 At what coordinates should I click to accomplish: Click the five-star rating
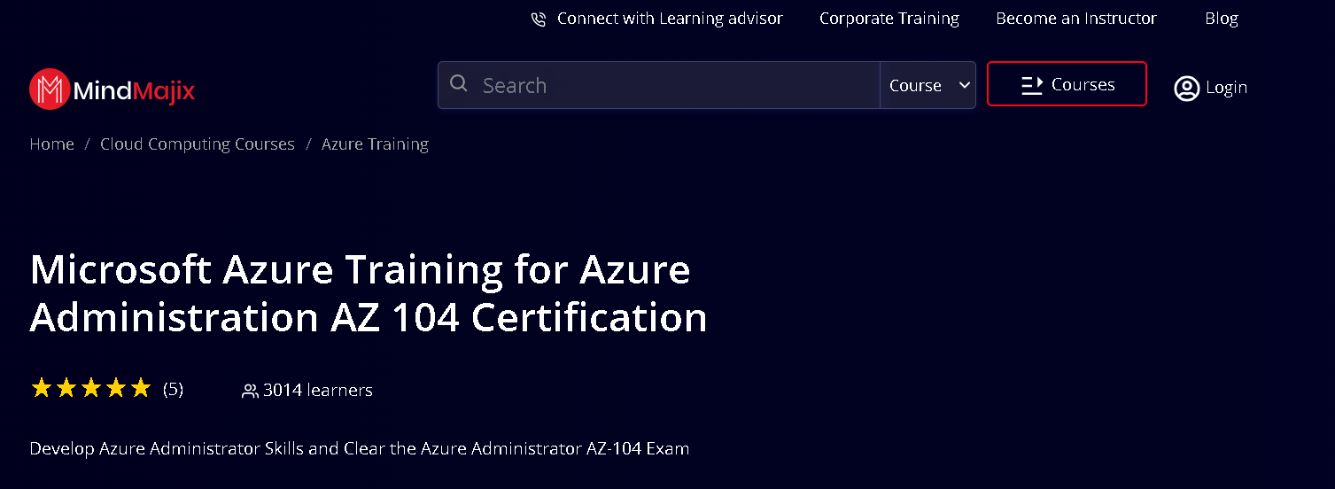click(x=91, y=388)
